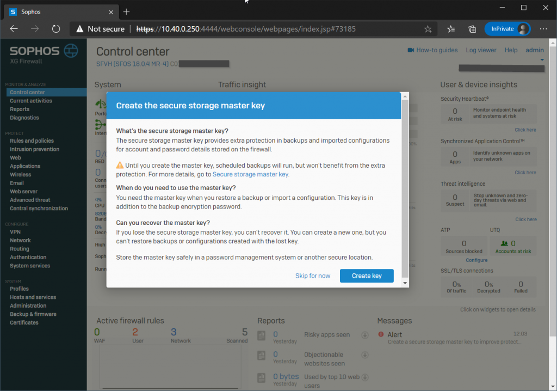Click the 0 bytes report chart icon
This screenshot has height=391, width=557.
[262, 377]
